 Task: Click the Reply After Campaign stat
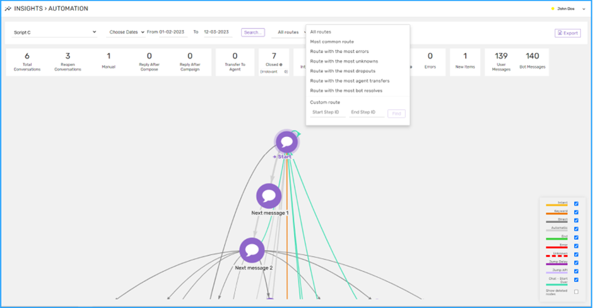click(x=190, y=62)
